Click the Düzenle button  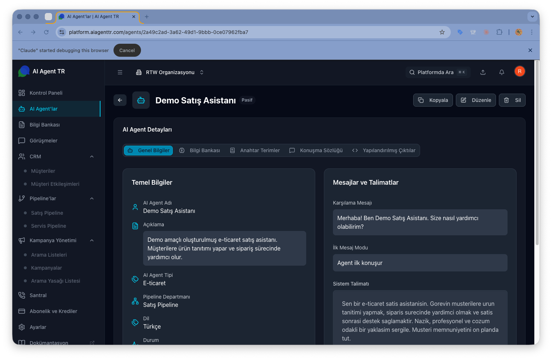[x=476, y=100]
